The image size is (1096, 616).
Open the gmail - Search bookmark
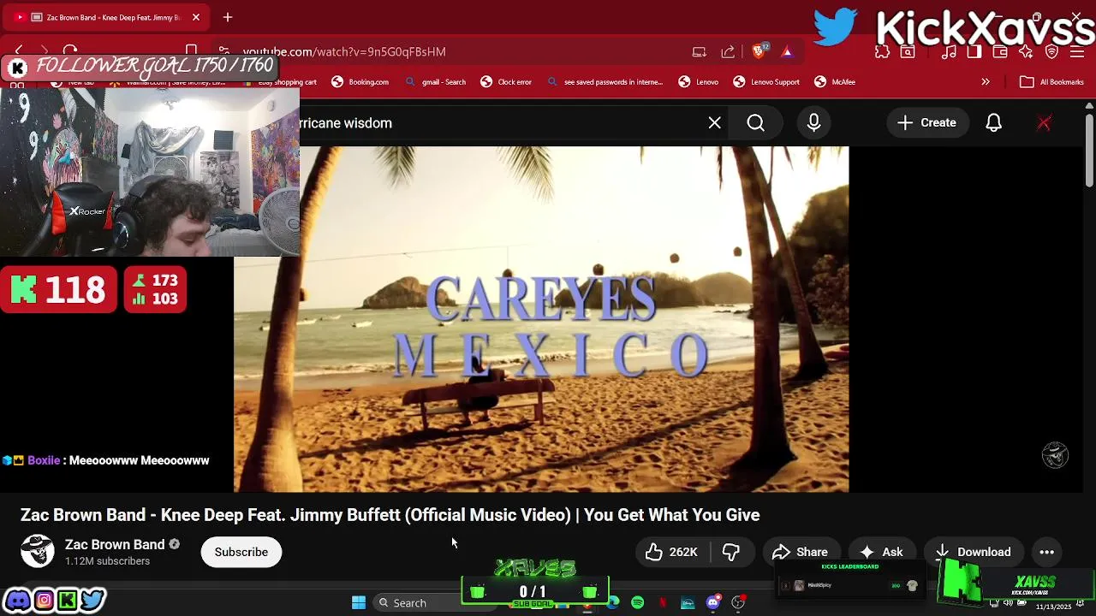pyautogui.click(x=436, y=82)
